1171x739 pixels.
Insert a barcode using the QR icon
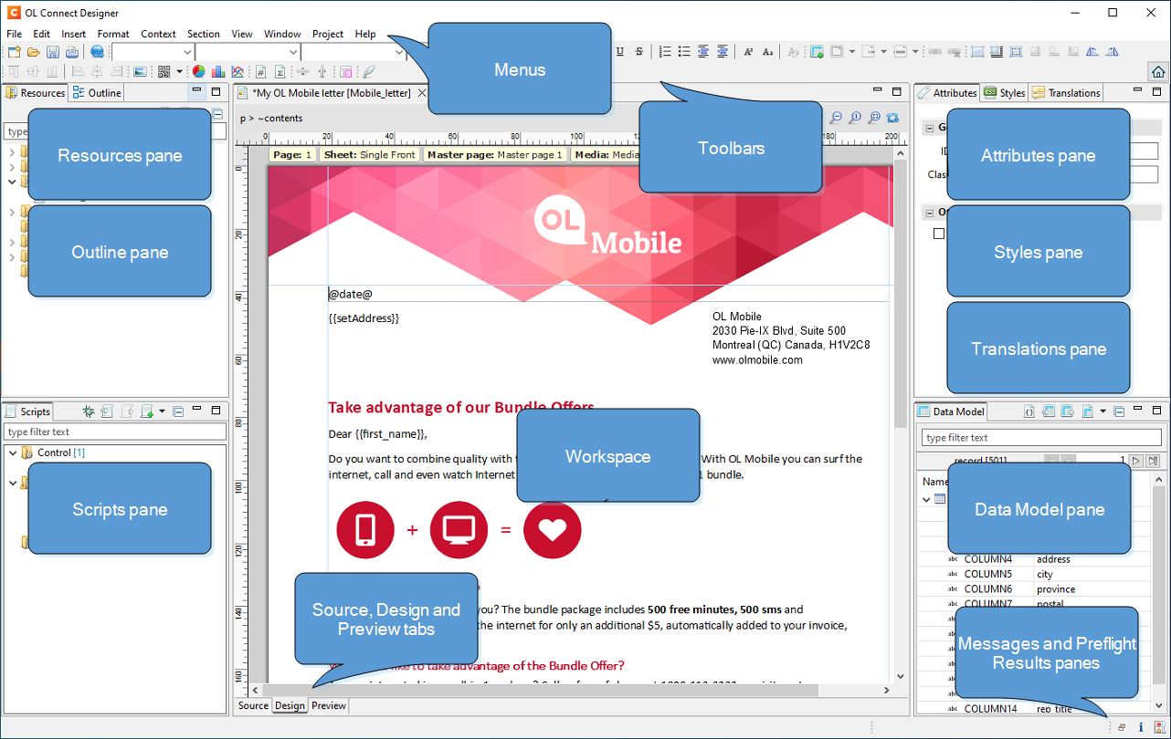164,71
